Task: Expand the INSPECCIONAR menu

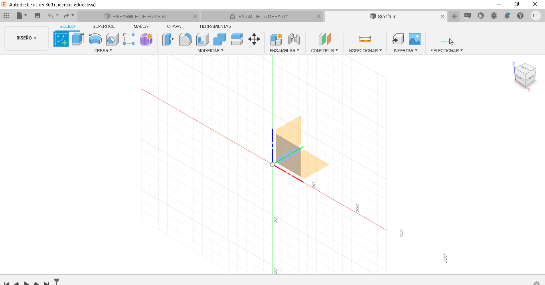Action: point(365,51)
